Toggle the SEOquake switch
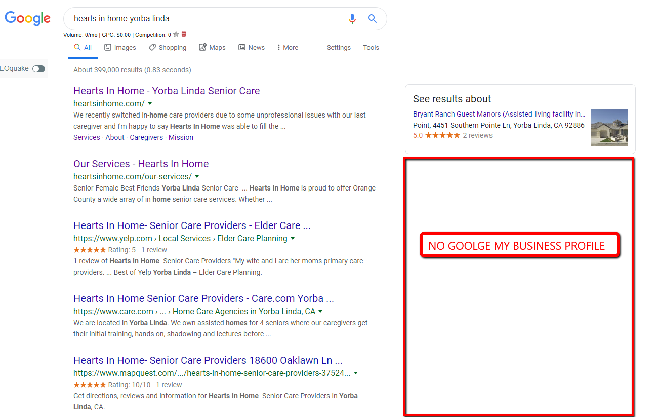The width and height of the screenshot is (655, 417). (38, 69)
